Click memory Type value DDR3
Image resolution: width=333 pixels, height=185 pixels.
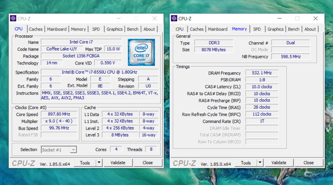click(x=214, y=43)
